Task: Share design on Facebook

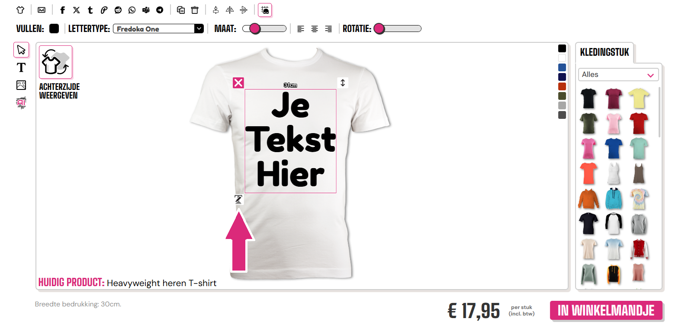Action: 63,10
